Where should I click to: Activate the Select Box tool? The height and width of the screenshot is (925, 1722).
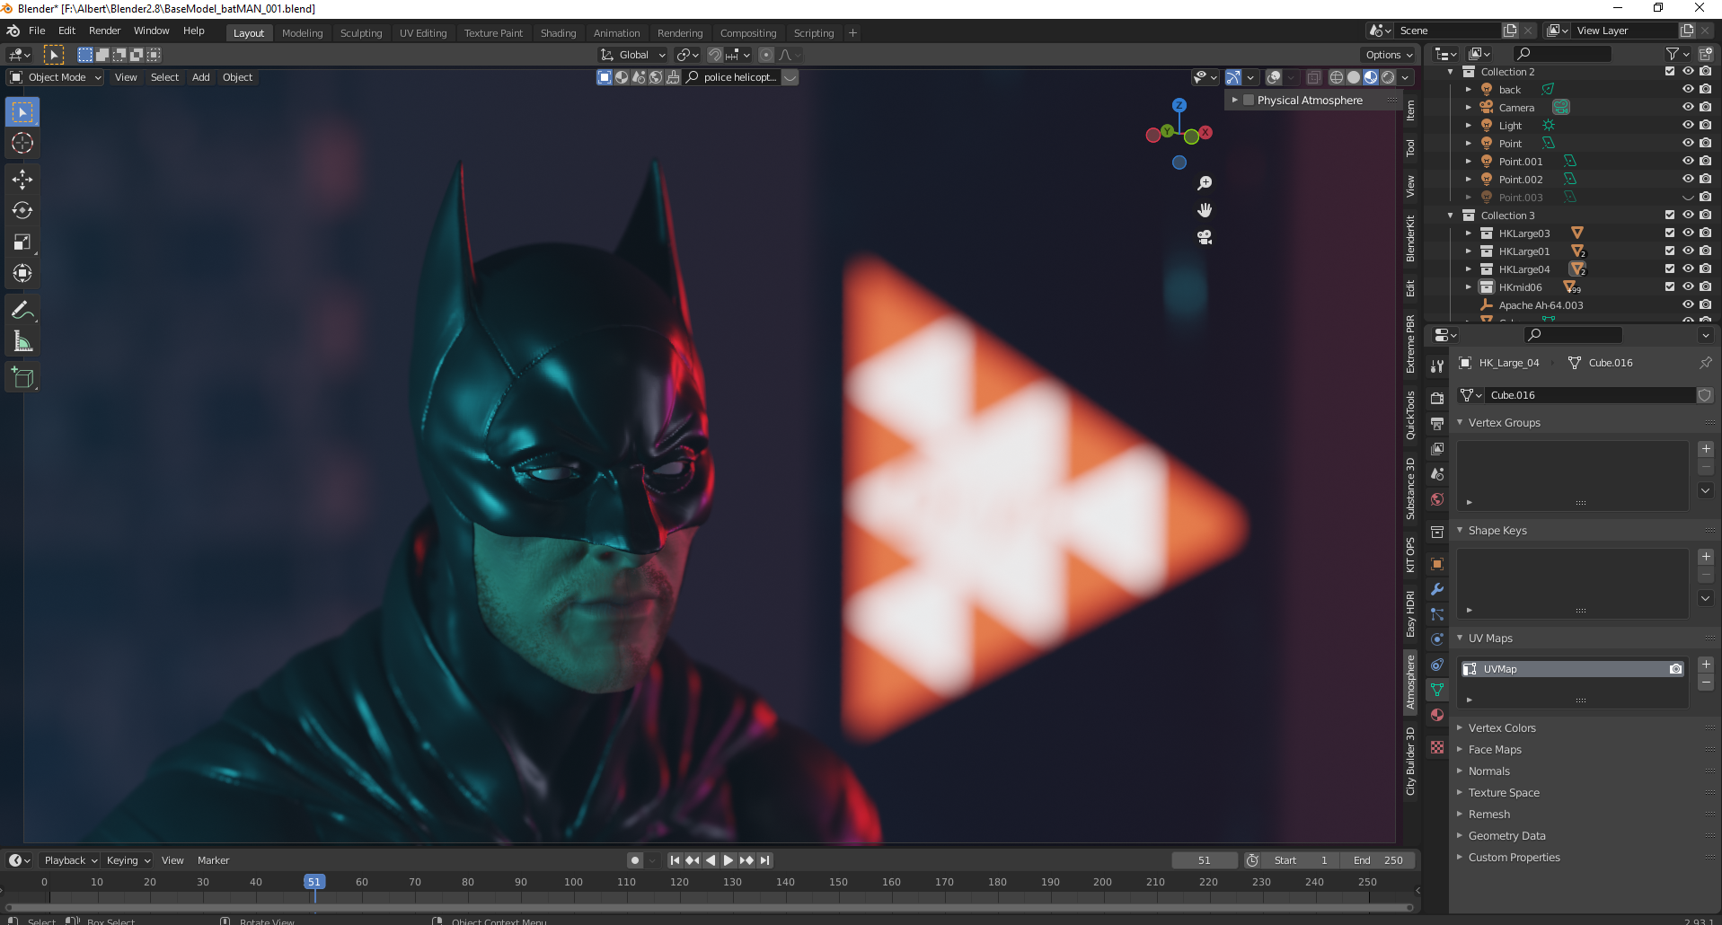point(22,111)
